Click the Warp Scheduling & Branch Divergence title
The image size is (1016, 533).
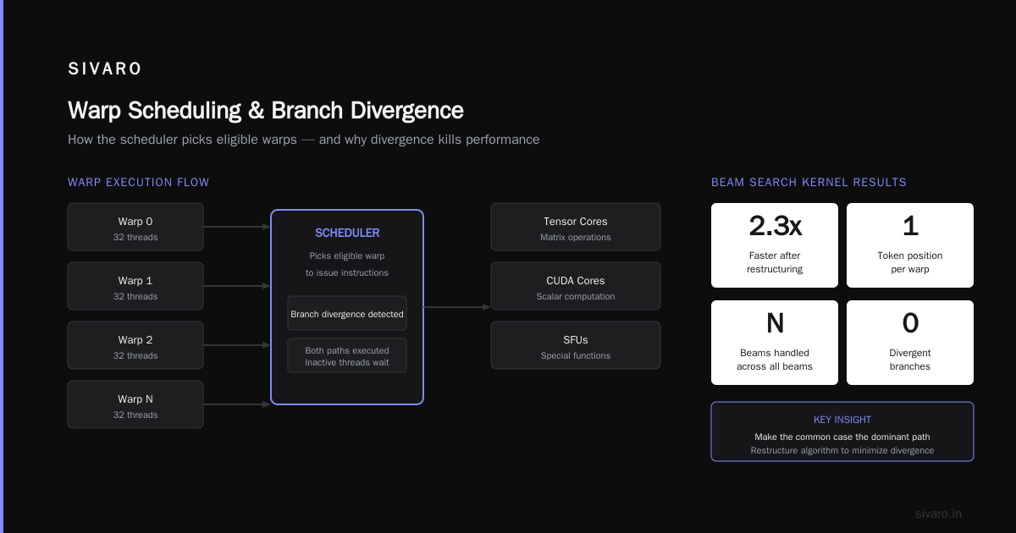point(266,111)
